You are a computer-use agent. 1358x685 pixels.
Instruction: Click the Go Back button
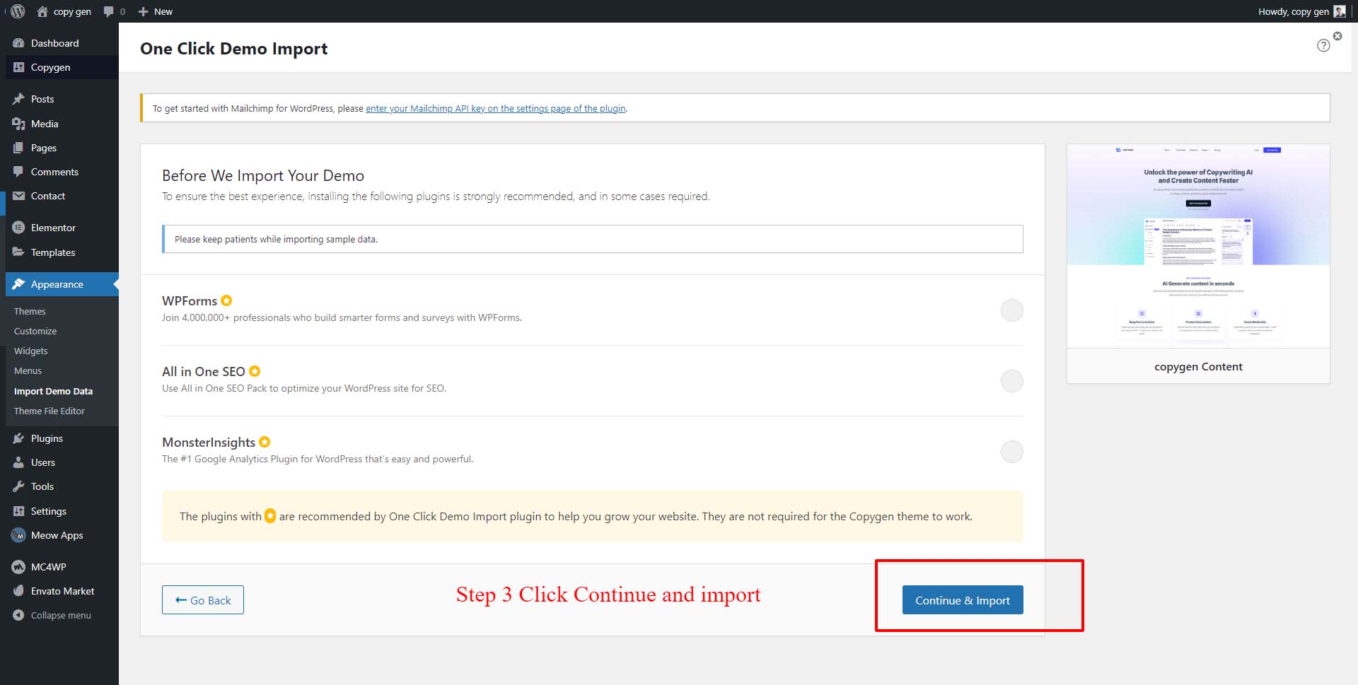[203, 600]
